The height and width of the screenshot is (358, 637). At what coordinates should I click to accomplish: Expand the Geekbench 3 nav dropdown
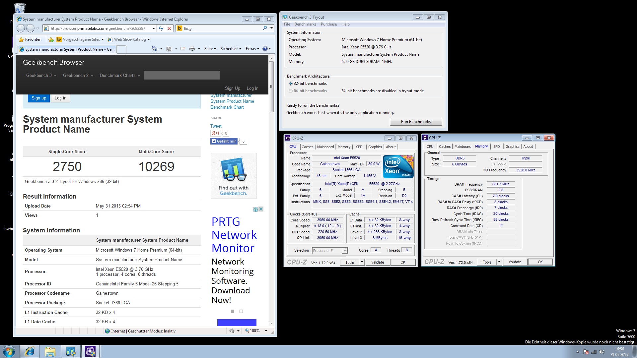41,76
